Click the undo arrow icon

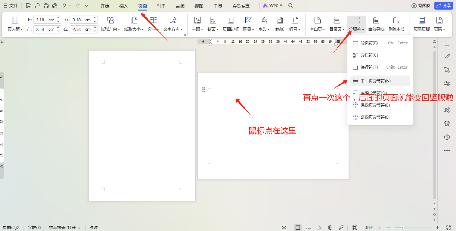(64, 6)
